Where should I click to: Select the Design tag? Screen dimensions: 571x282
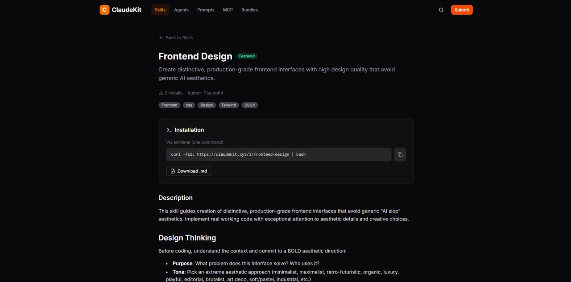207,105
